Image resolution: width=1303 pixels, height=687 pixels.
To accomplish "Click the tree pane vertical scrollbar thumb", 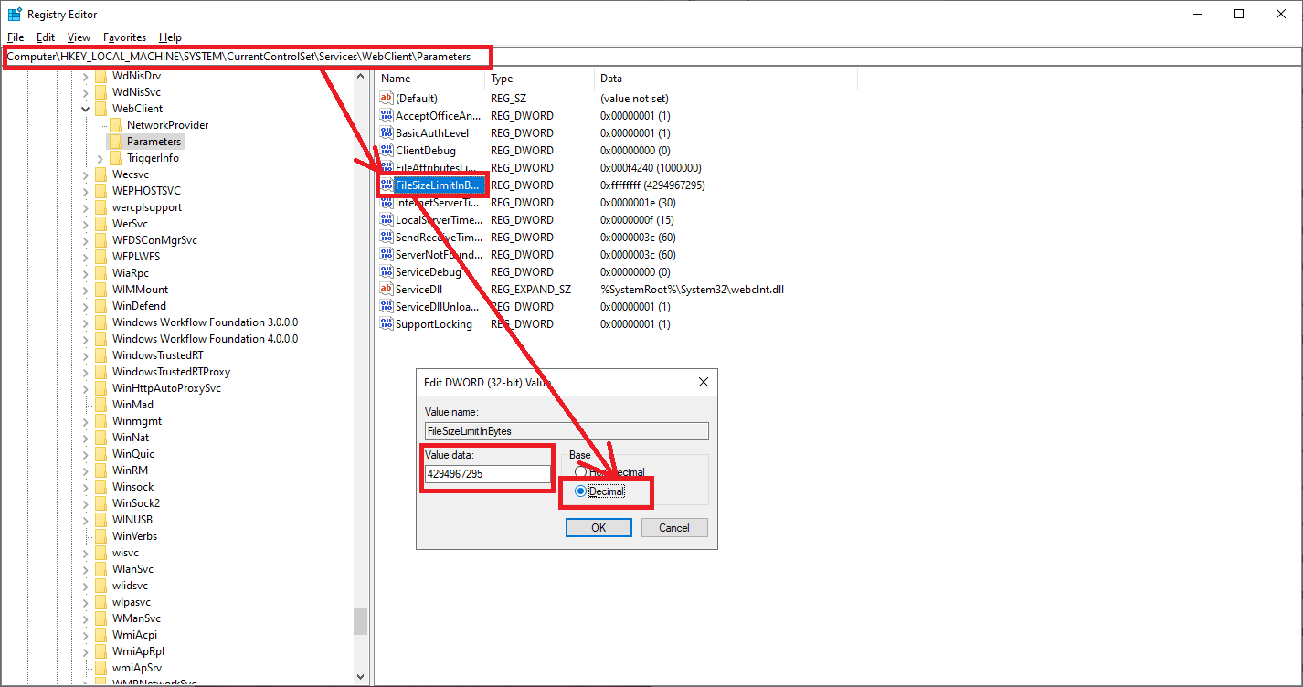I will (x=360, y=621).
